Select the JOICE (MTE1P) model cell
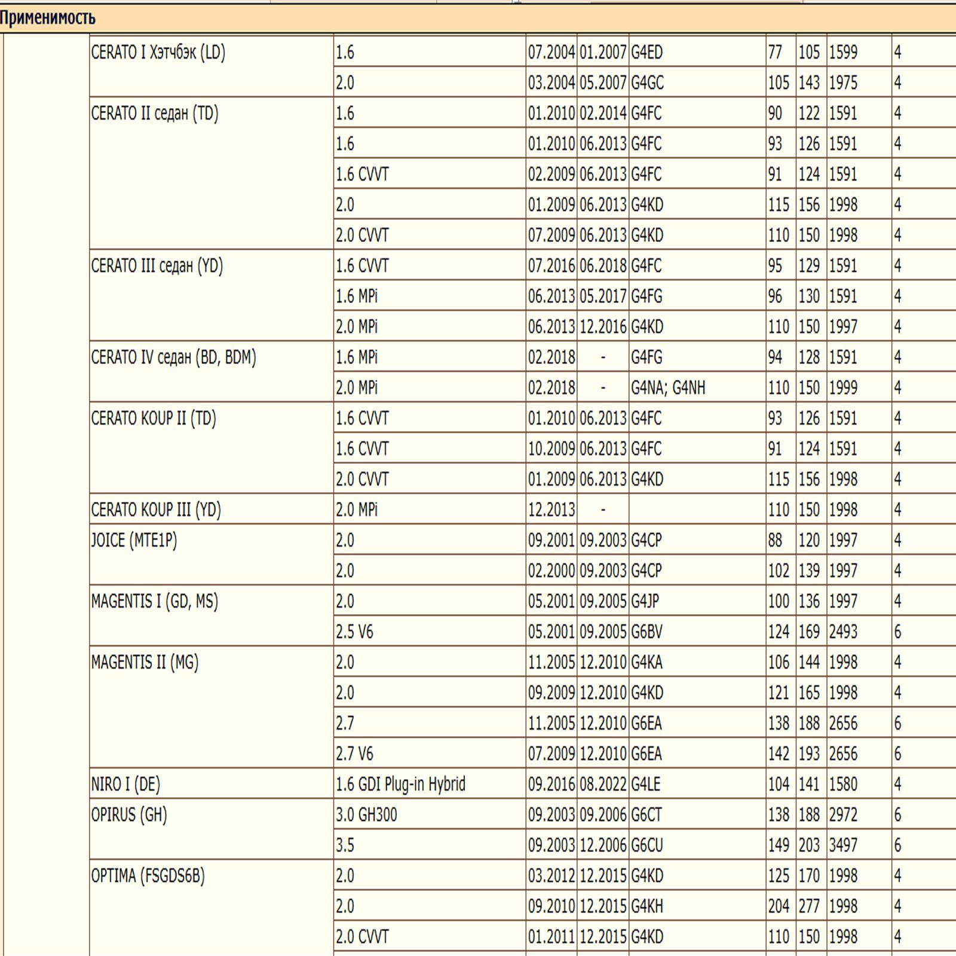 (x=134, y=540)
